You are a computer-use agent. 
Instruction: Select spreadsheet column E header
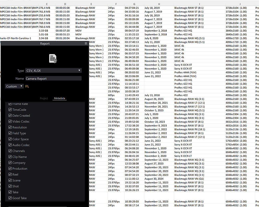point(91,4)
